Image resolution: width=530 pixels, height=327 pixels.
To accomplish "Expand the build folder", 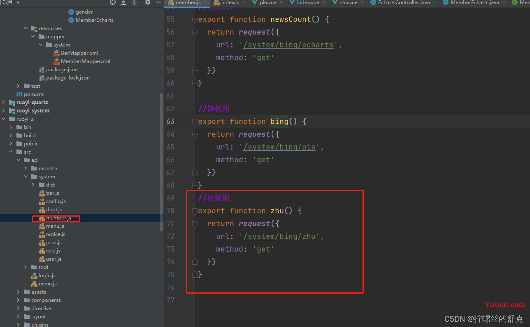I will tap(11, 135).
